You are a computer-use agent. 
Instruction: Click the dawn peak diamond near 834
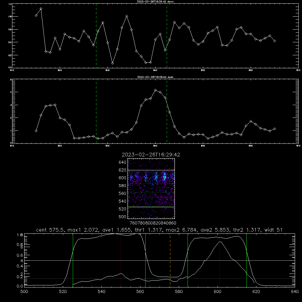(x=127, y=16)
